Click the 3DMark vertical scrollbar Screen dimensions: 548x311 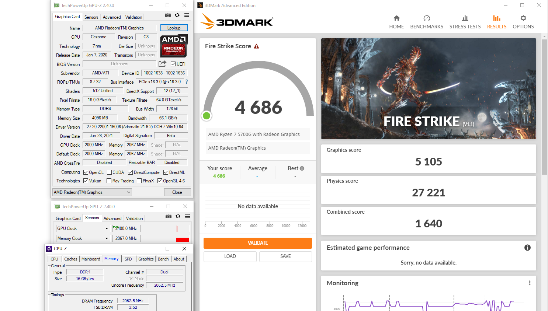pyautogui.click(x=544, y=111)
